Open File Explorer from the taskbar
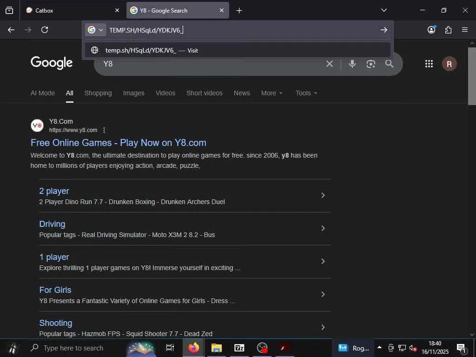This screenshot has width=476, height=357. coord(217,348)
